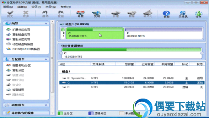Open the 分区(P) menu

36,7
